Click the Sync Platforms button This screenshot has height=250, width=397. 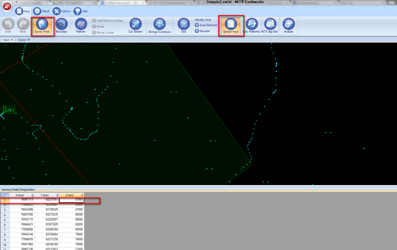251,24
